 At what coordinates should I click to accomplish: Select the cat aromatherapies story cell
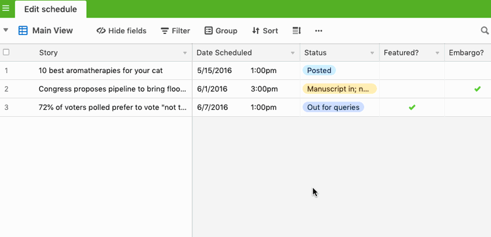coord(101,71)
